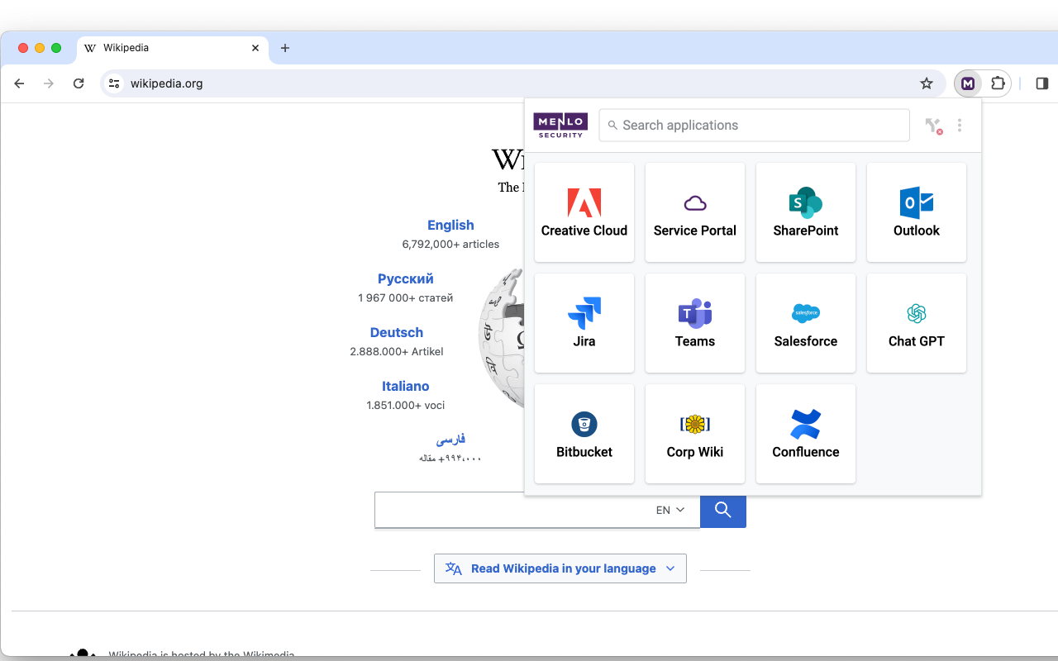This screenshot has width=1058, height=661.
Task: Open the Chat GPT application
Action: coord(916,323)
